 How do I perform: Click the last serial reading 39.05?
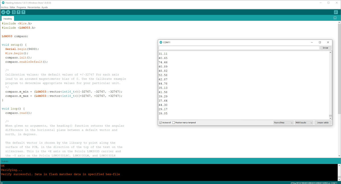163,113
